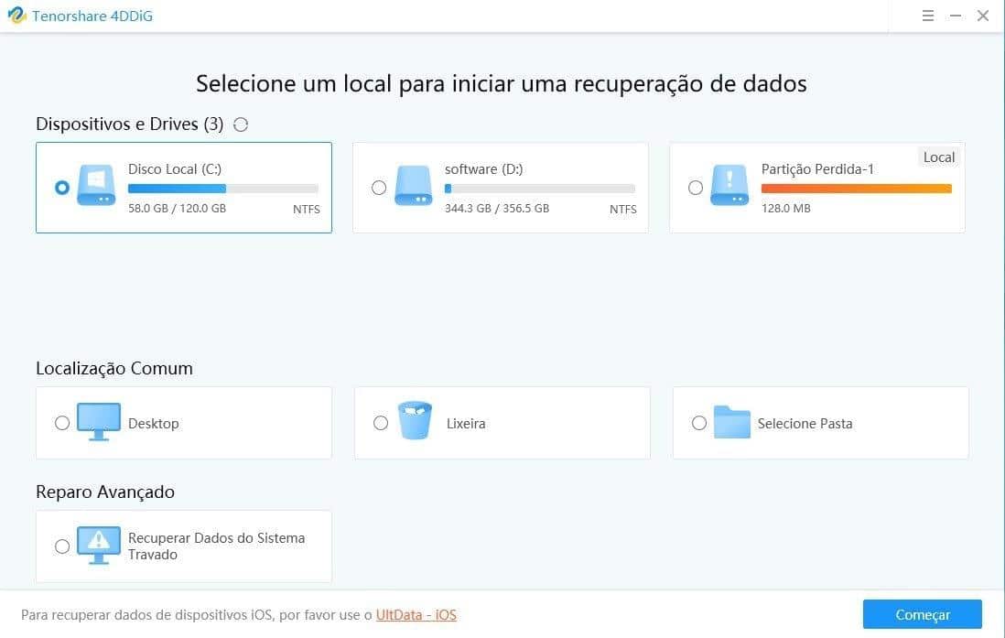
Task: Enable Recuperar Dados do Sistema Travado option
Action: pyautogui.click(x=62, y=546)
